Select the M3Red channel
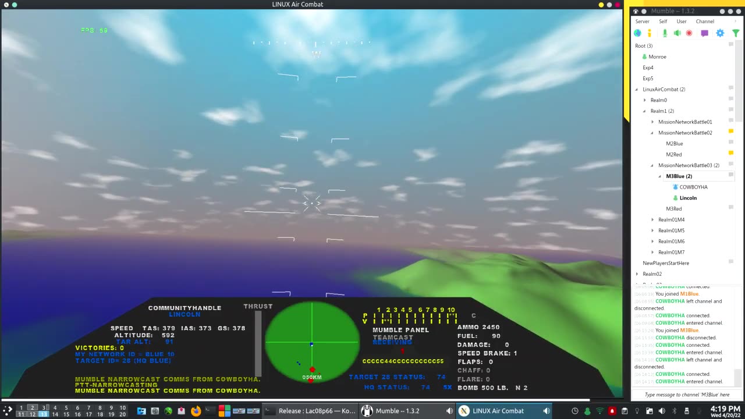Screen dimensions: 745x419 tap(673, 209)
